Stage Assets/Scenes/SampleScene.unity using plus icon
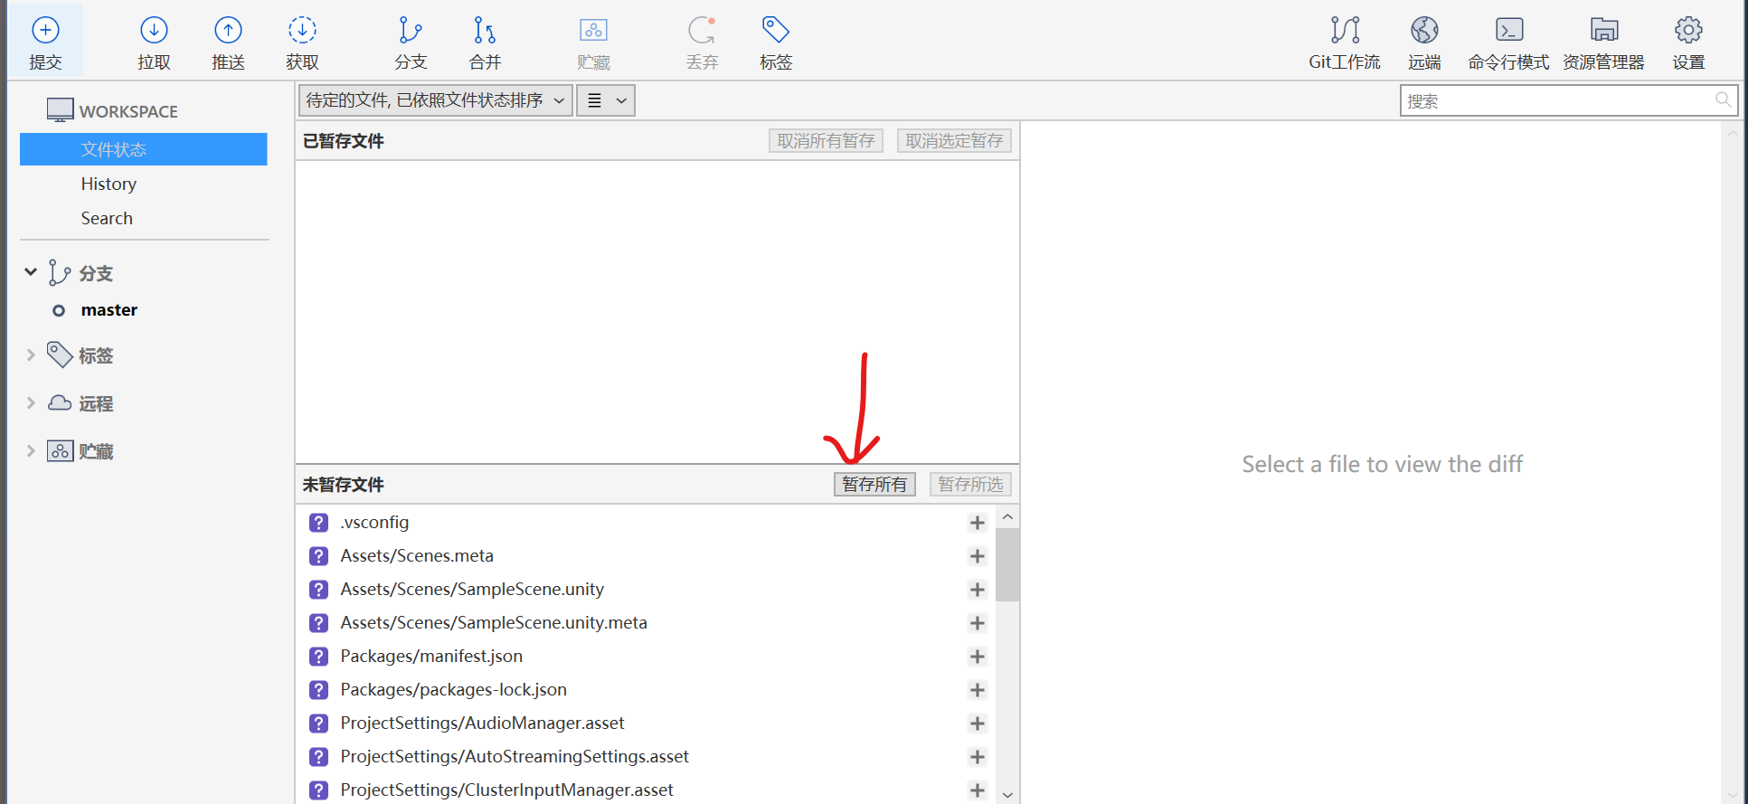The width and height of the screenshot is (1748, 804). [977, 590]
